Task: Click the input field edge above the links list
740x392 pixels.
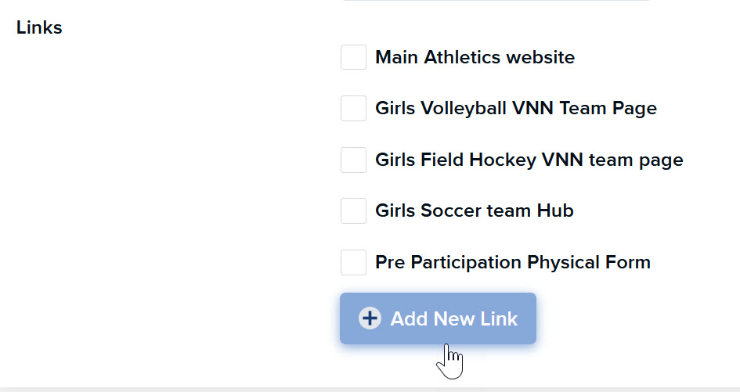Action: (496, 1)
